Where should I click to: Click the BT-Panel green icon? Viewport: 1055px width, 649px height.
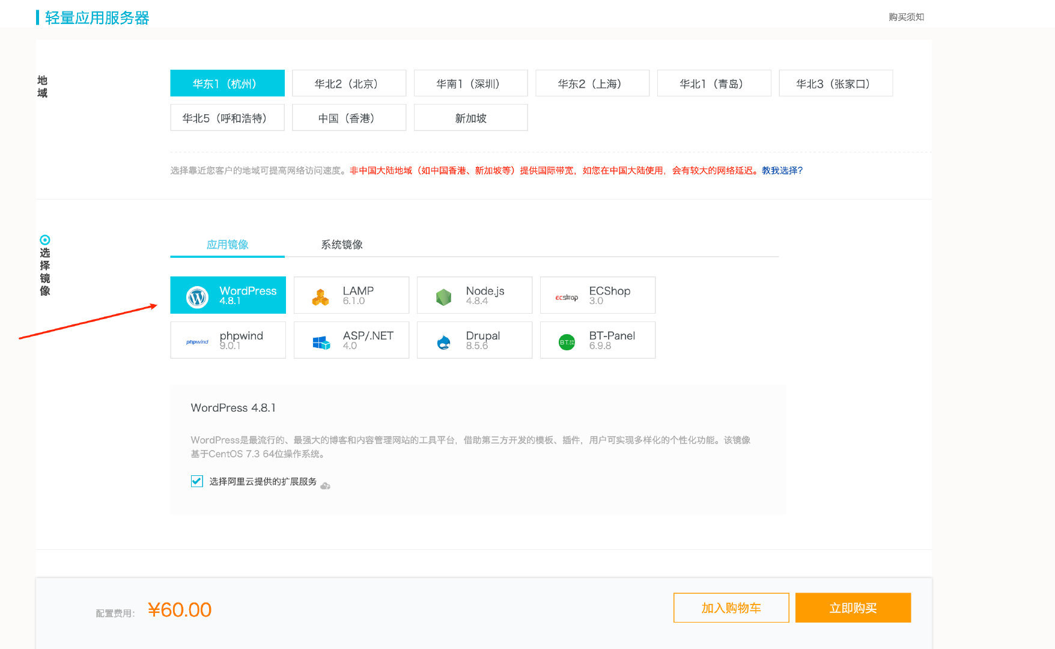567,342
